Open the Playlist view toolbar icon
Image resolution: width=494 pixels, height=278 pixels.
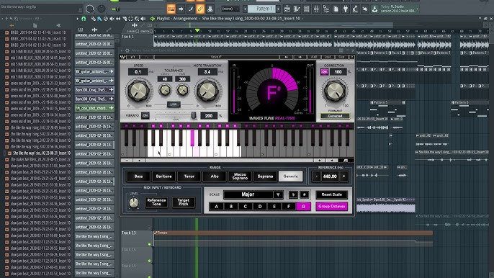[287, 9]
